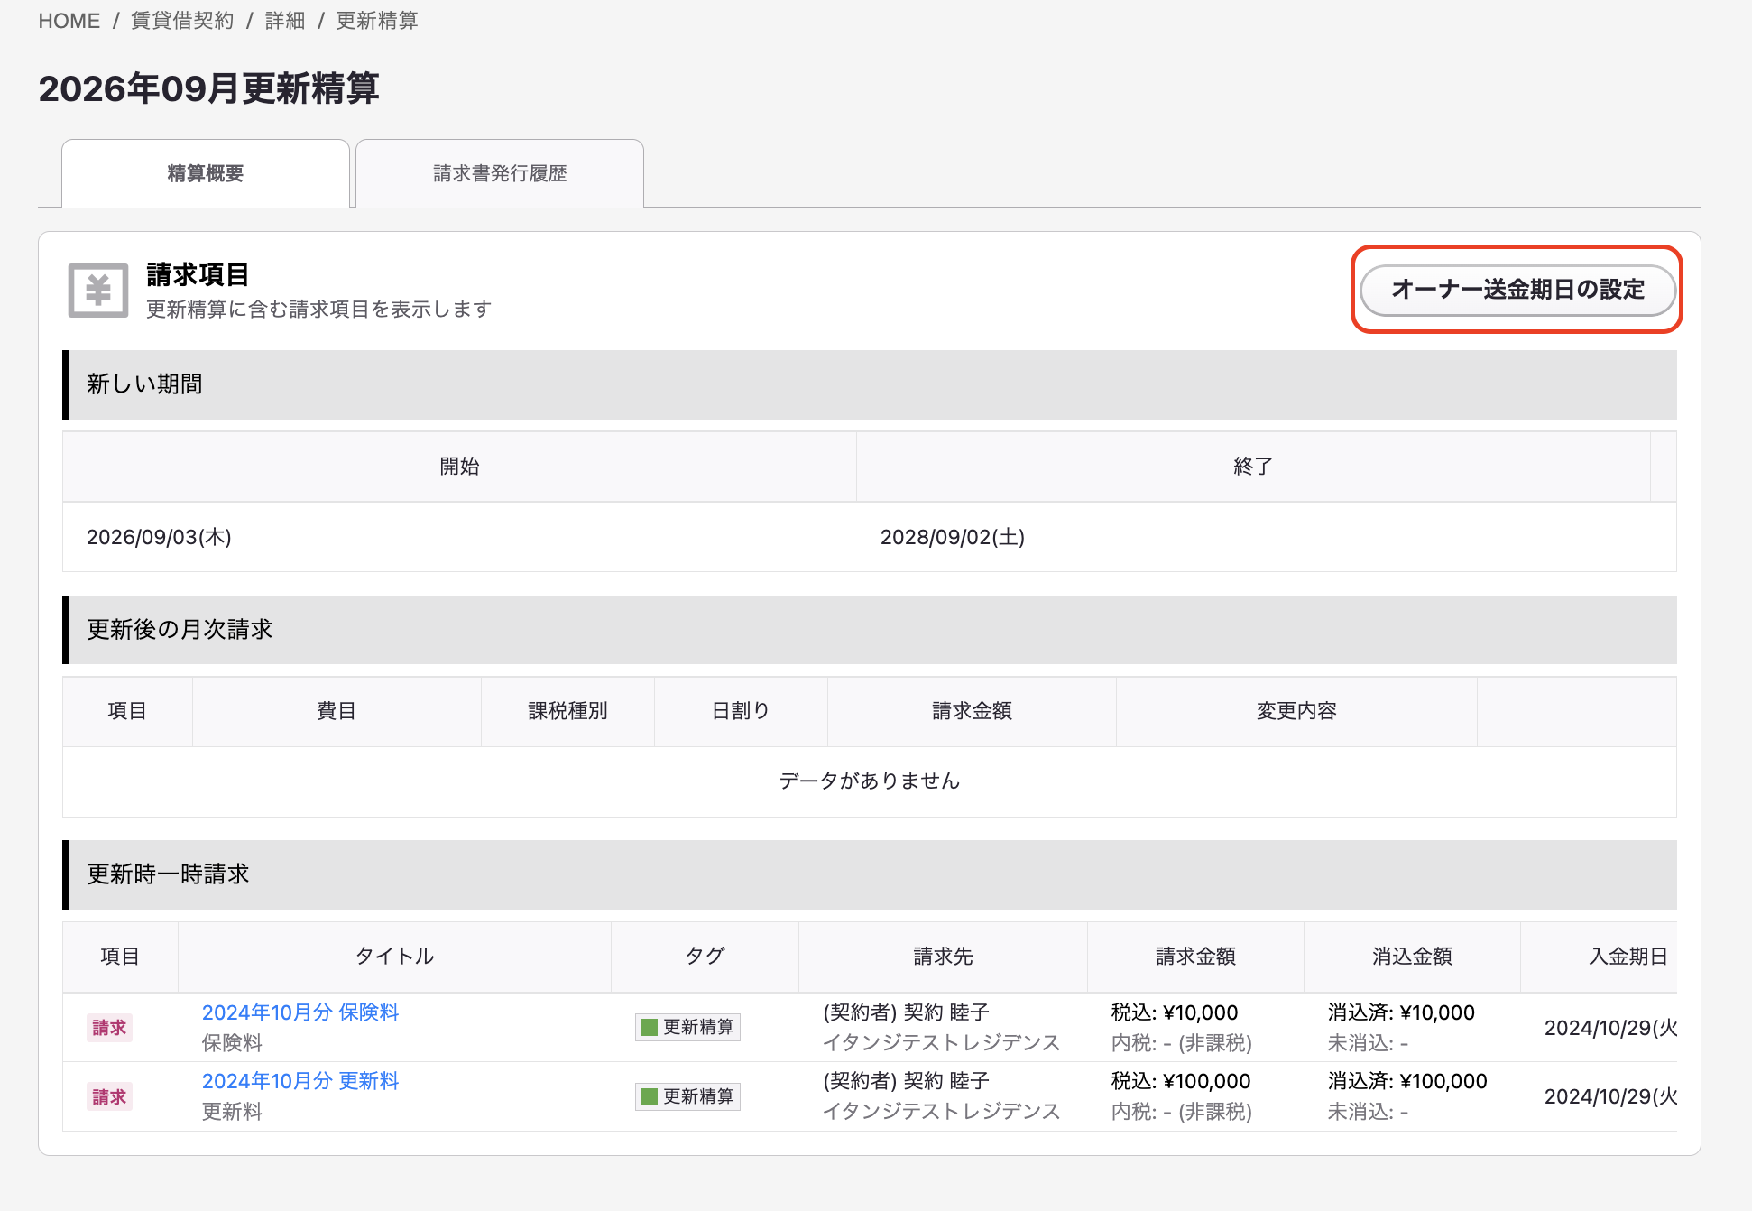
Task: Click 税込: ¥10,000 amount cell
Action: pos(1175,1012)
